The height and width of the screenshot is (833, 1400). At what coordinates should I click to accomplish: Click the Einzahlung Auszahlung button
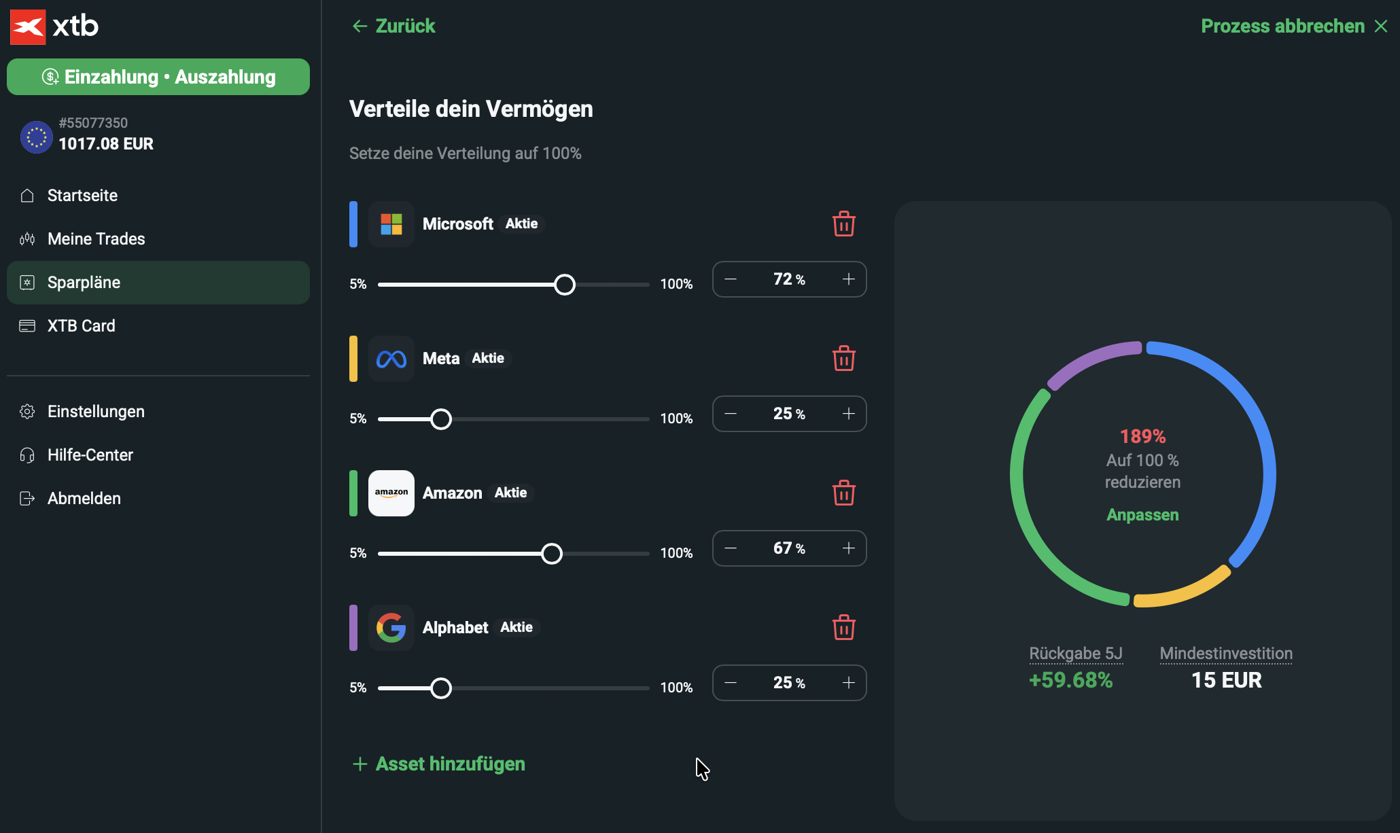[158, 77]
